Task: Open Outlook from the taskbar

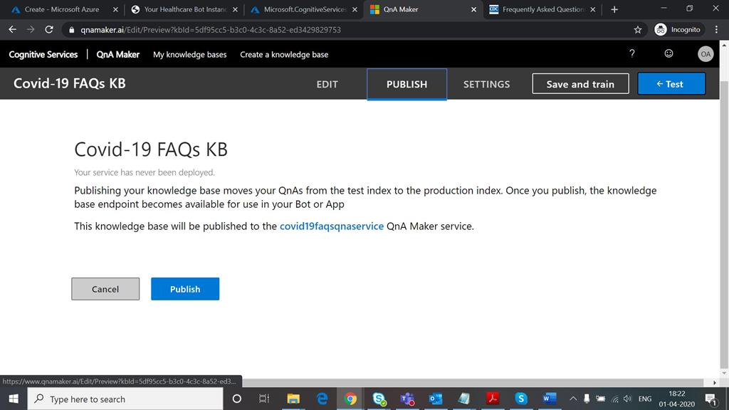Action: coord(436,399)
